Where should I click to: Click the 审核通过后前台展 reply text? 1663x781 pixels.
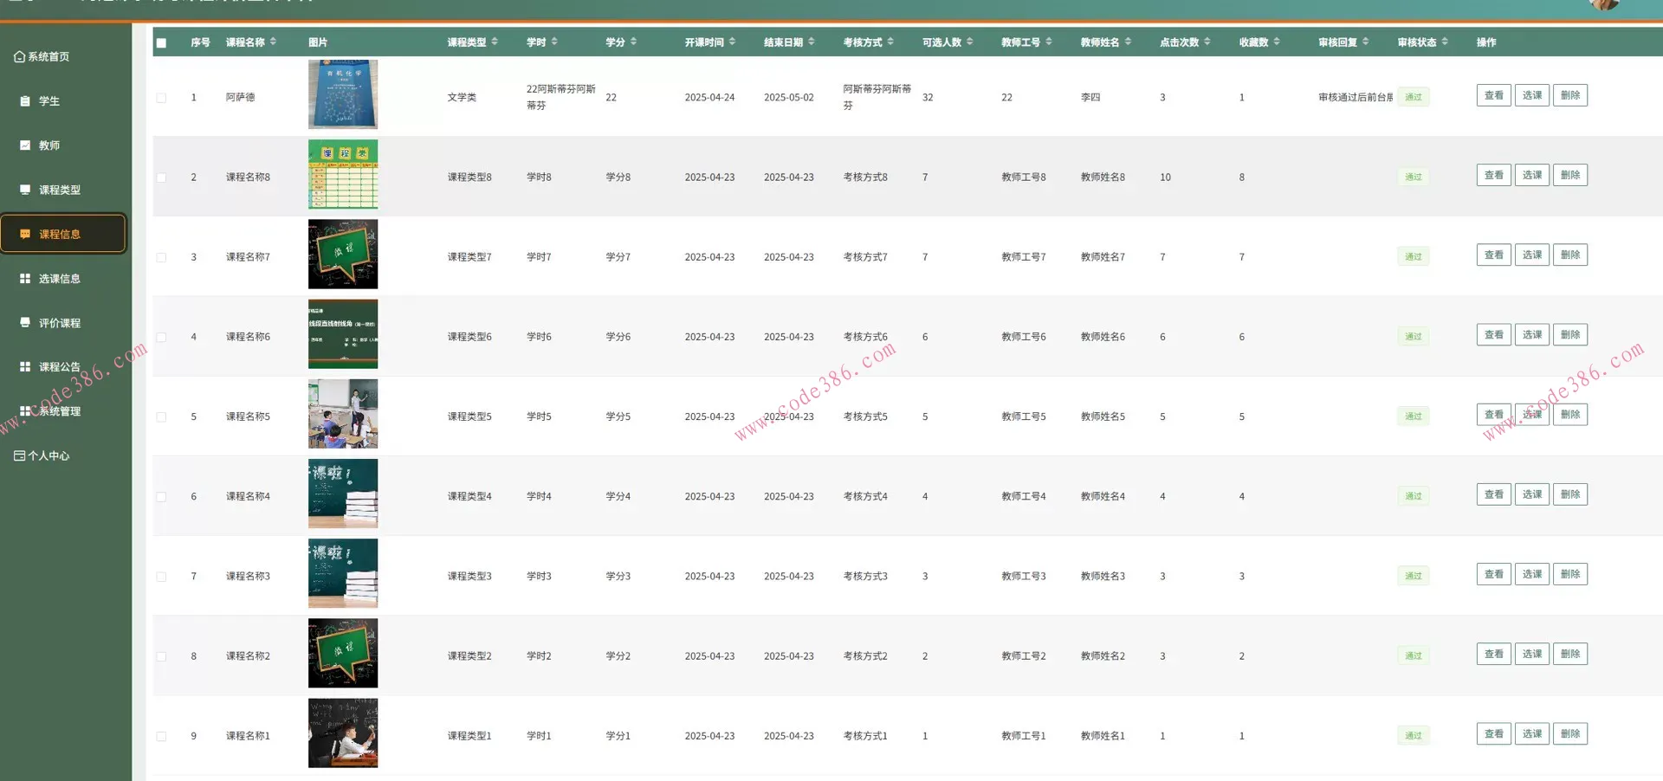(x=1356, y=98)
